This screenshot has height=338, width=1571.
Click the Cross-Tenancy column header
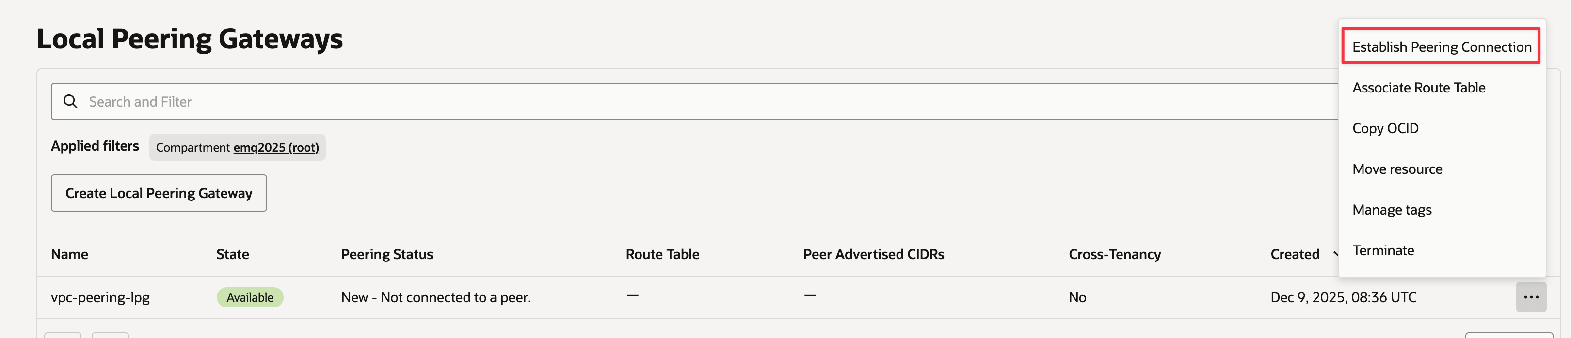tap(1115, 254)
